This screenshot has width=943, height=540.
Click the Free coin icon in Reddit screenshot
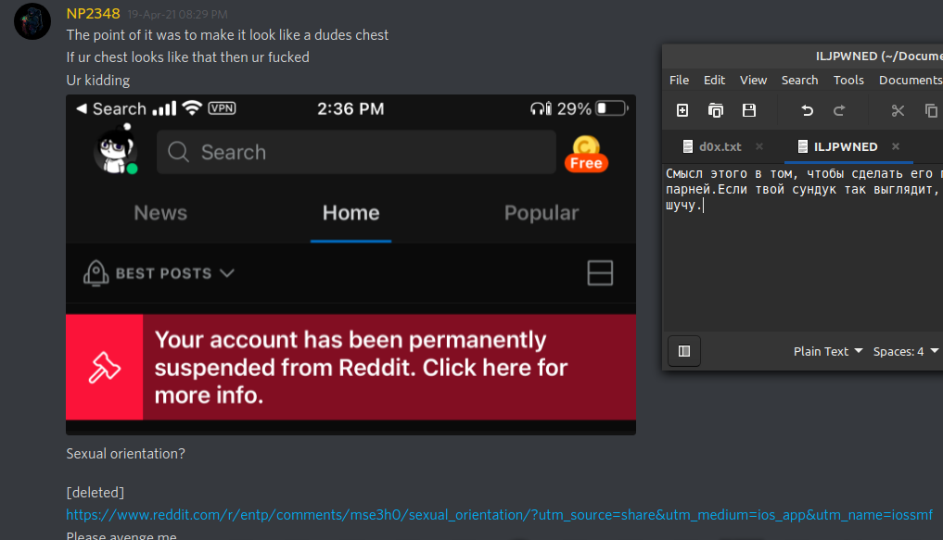(586, 154)
